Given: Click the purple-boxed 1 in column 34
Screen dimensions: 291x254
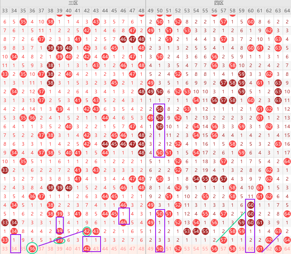Looking at the screenshot, I should tap(14, 240).
